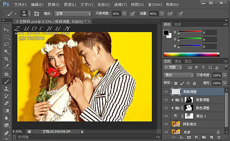230x141 pixels.
Task: Enable airbrush mode icon
Action: pyautogui.click(x=170, y=14)
